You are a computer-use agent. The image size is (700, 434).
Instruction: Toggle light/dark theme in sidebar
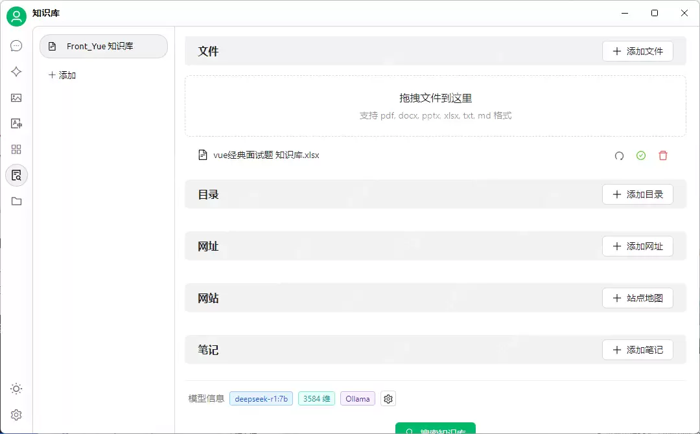16,389
